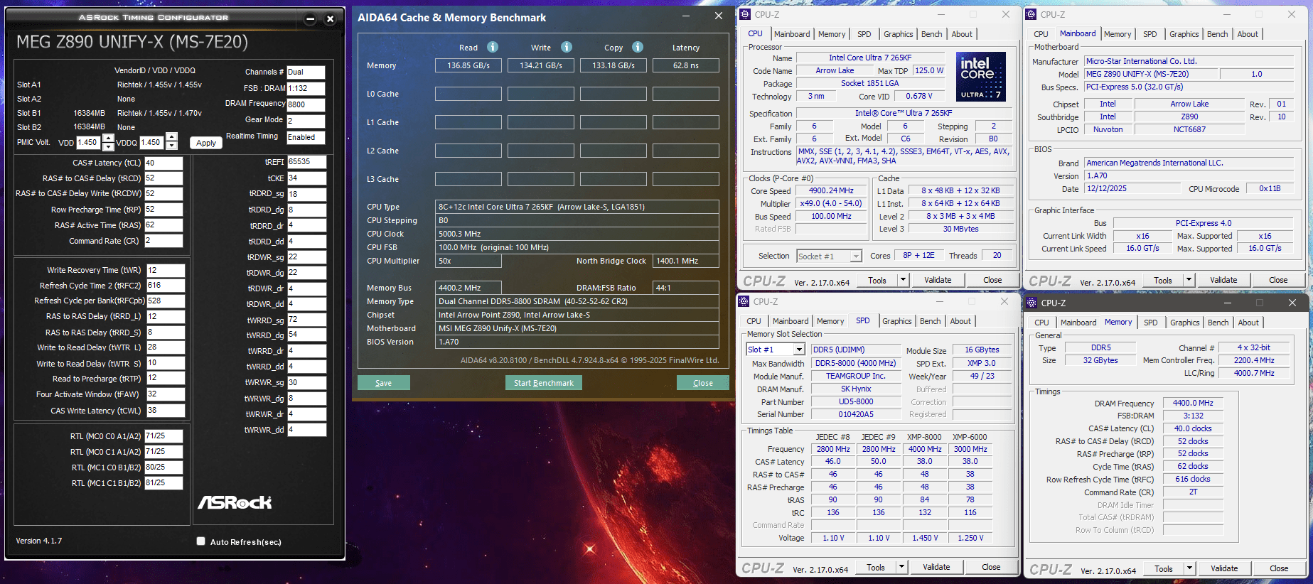Enable the Auto Refresh(sec) checkbox
Viewport: 1313px width, 584px height.
click(201, 541)
